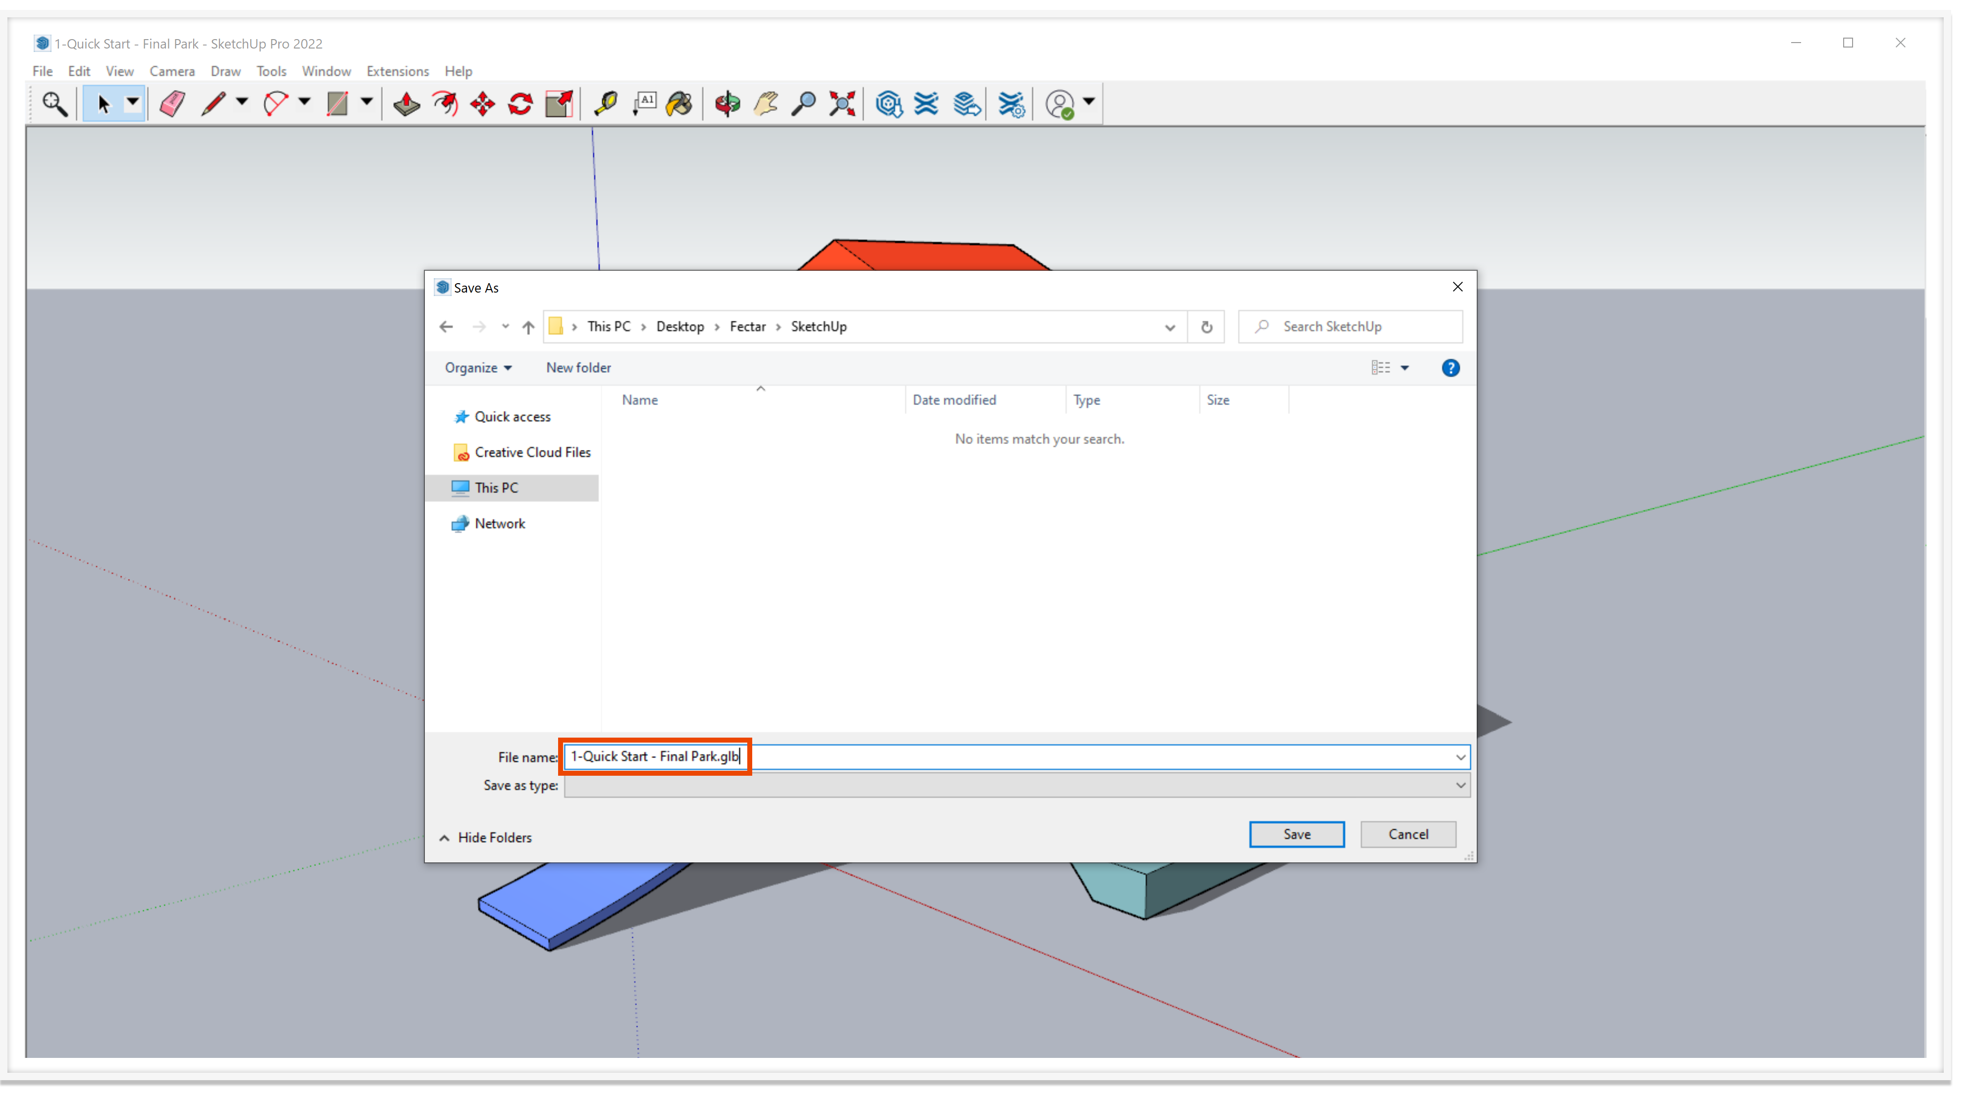Select the Tape Measure tool
The image size is (1964, 1098).
605,103
